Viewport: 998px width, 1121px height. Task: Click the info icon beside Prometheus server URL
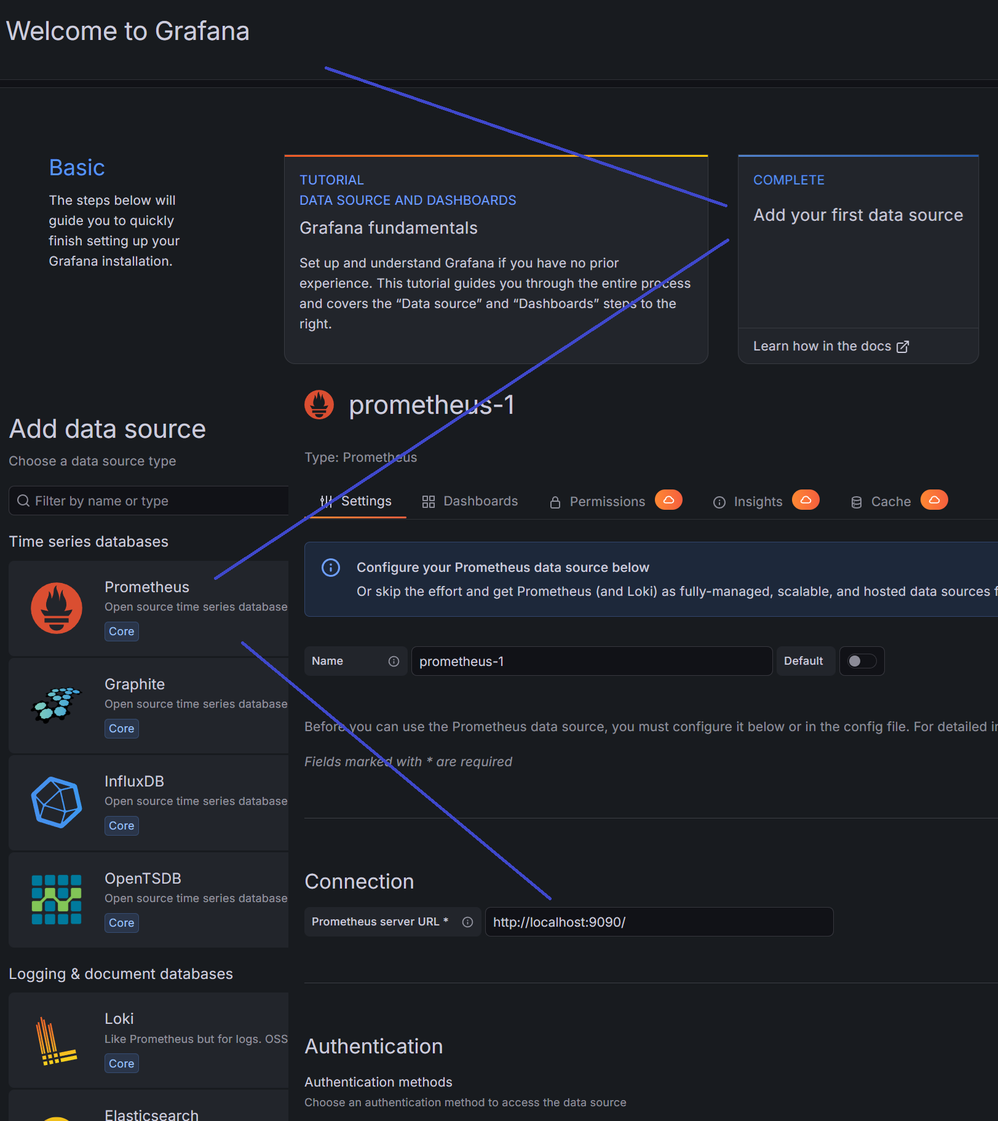coord(468,922)
